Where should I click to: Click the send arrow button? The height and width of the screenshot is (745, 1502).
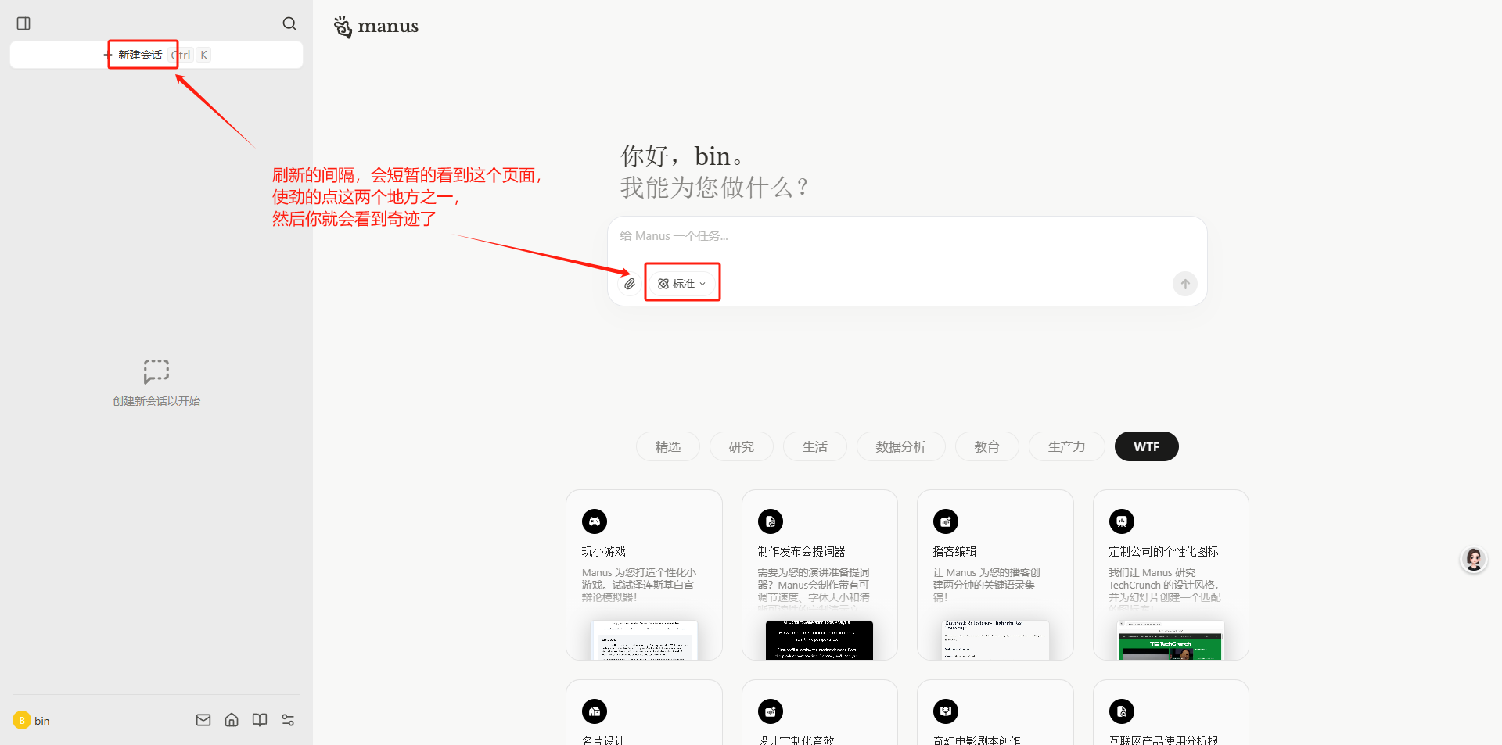tap(1185, 284)
